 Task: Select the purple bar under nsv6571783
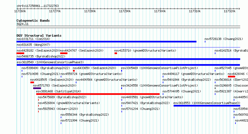click(37, 88)
